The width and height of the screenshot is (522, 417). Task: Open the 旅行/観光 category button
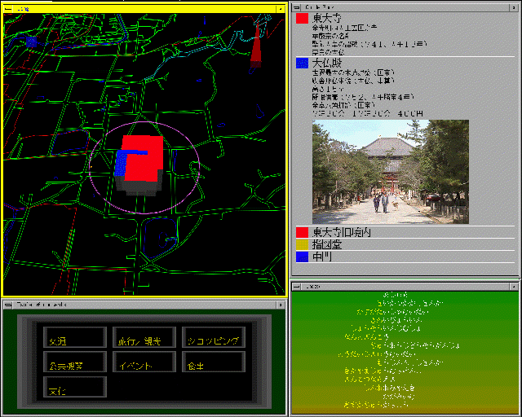point(144,337)
